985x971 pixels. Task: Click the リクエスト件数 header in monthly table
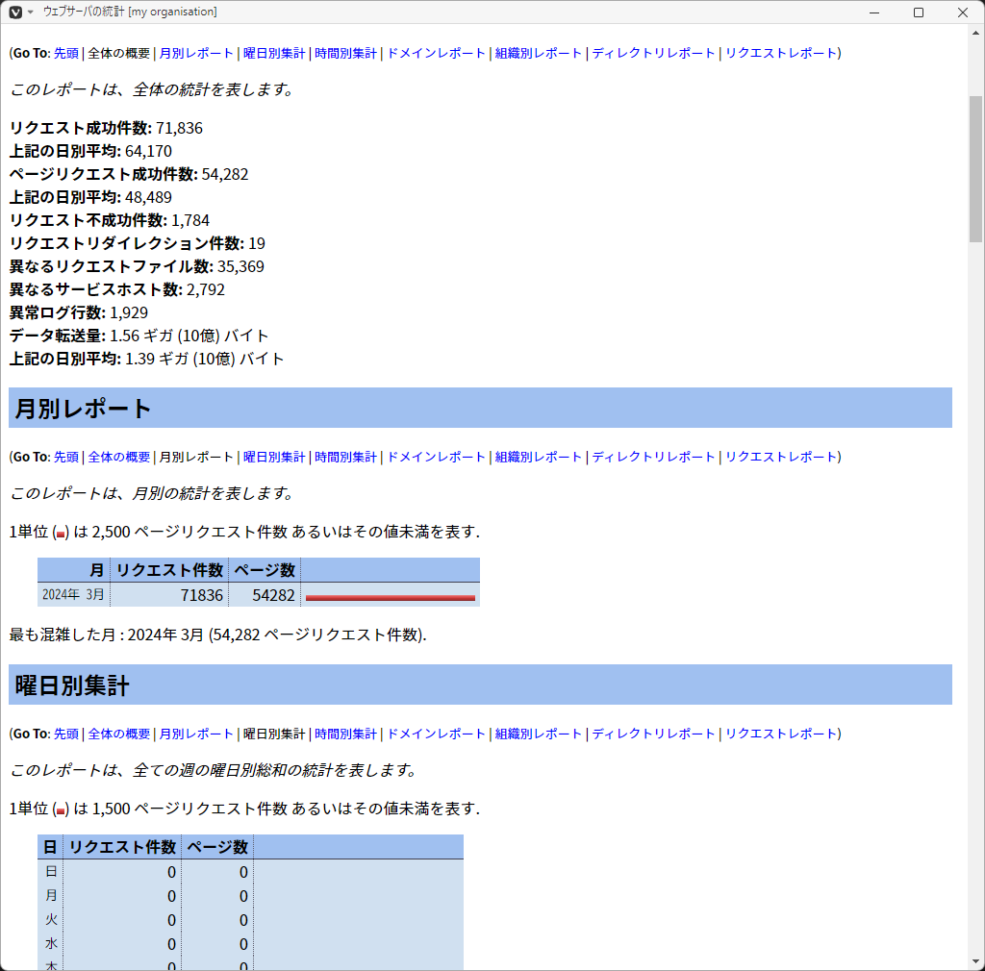pos(169,570)
